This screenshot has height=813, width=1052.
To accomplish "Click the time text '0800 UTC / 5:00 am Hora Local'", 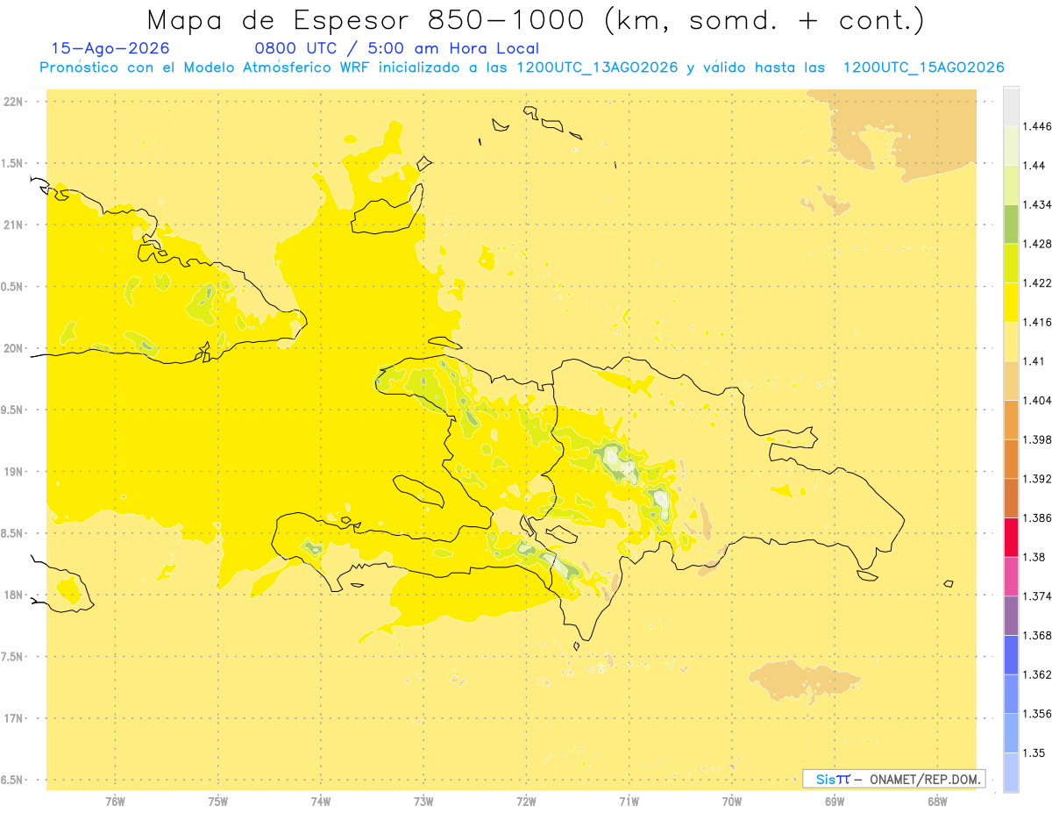I will coord(396,48).
